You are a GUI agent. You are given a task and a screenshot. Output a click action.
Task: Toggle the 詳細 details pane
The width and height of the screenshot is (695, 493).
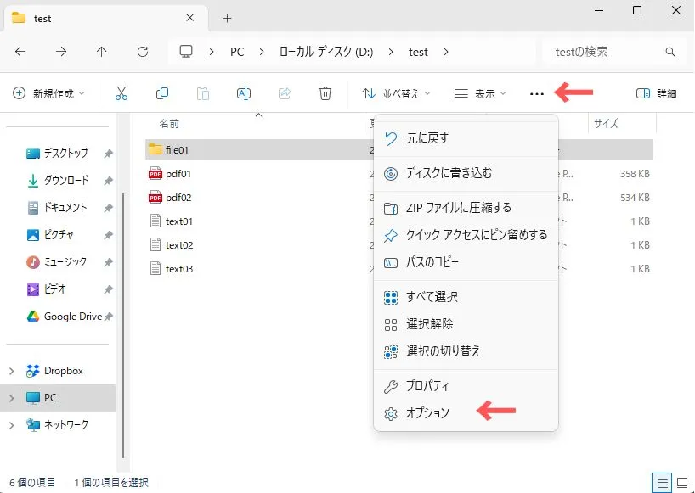[656, 93]
